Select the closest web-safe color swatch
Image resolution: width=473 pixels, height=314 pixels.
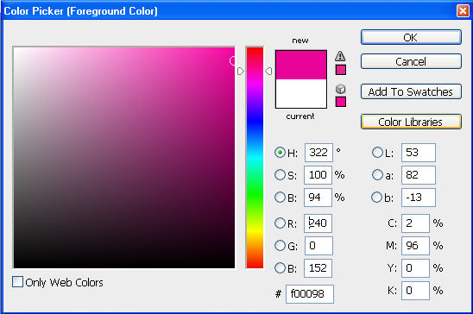[341, 102]
